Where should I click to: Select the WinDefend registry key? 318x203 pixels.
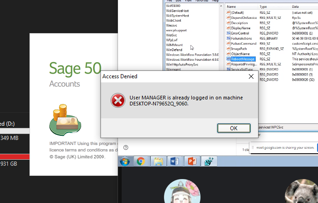click(x=174, y=50)
